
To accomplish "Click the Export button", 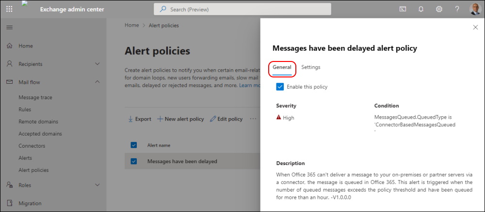I will 140,119.
